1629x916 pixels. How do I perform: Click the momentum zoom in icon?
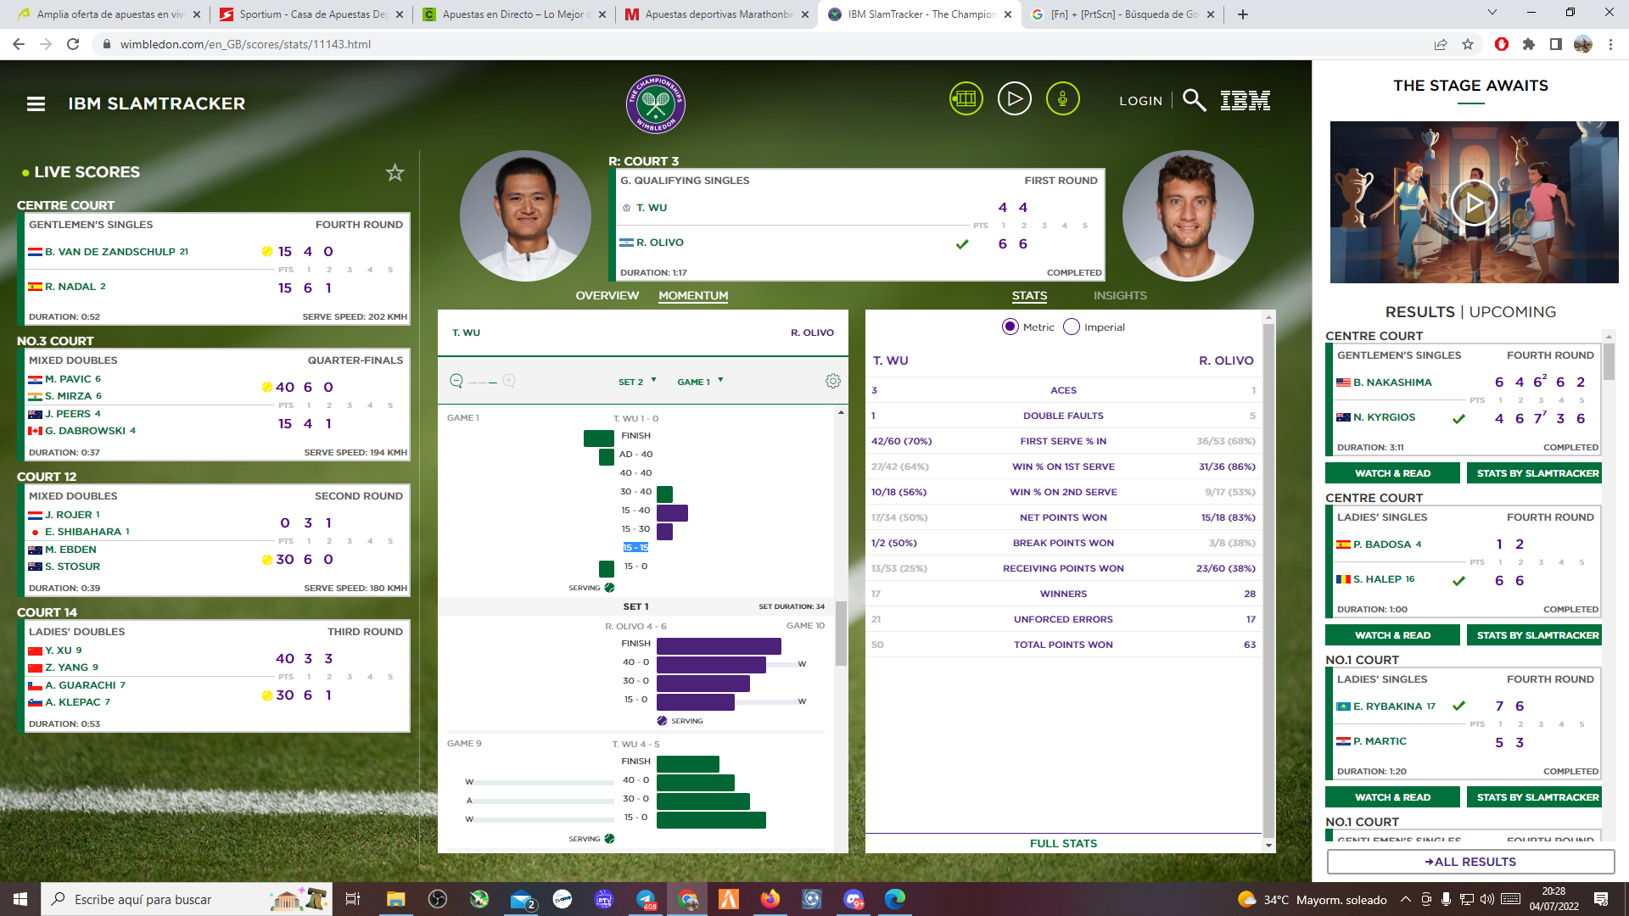click(509, 381)
